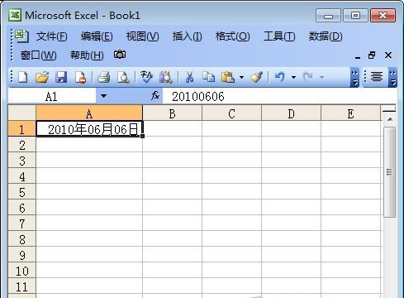
Task: Click the horizontal split box above scrollbar
Action: coord(389,110)
